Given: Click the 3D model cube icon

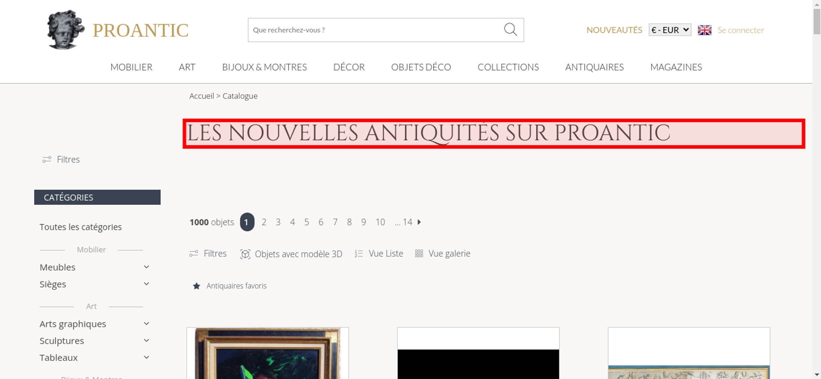Looking at the screenshot, I should click(245, 254).
